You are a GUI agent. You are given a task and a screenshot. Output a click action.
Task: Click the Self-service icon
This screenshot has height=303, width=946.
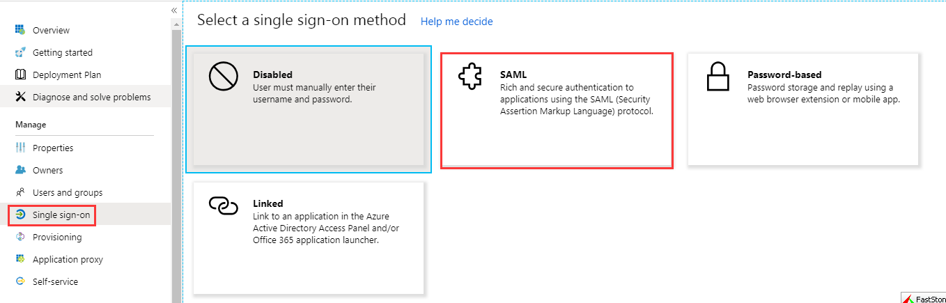(x=20, y=281)
